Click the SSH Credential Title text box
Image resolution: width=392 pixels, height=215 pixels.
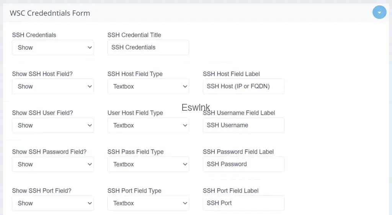point(148,47)
